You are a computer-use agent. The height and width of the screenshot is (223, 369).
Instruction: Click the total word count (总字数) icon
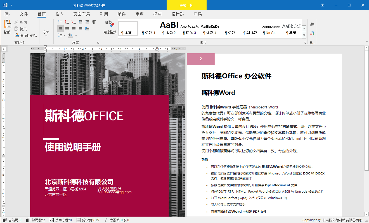point(79,220)
